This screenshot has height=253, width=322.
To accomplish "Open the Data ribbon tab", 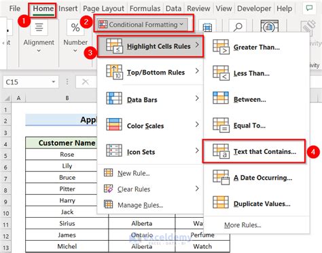I will coord(173,9).
